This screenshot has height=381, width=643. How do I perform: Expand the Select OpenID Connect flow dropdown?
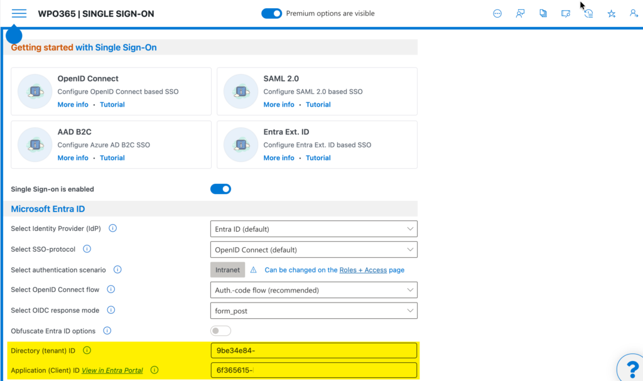click(x=313, y=289)
